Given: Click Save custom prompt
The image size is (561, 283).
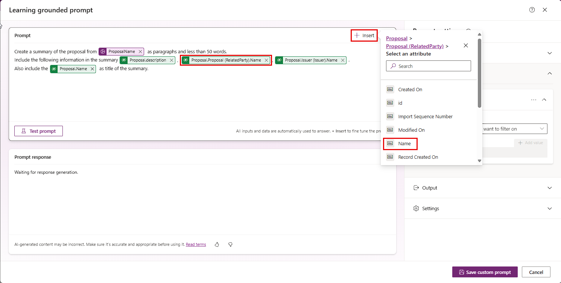Looking at the screenshot, I should coord(485,272).
